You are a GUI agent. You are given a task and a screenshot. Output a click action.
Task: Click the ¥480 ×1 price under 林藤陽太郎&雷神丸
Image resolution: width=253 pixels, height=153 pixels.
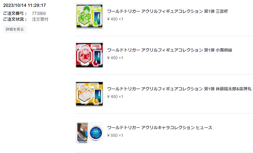(x=115, y=97)
